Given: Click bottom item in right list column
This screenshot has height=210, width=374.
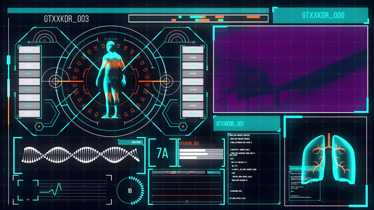Looking at the screenshot, I should coord(193,113).
